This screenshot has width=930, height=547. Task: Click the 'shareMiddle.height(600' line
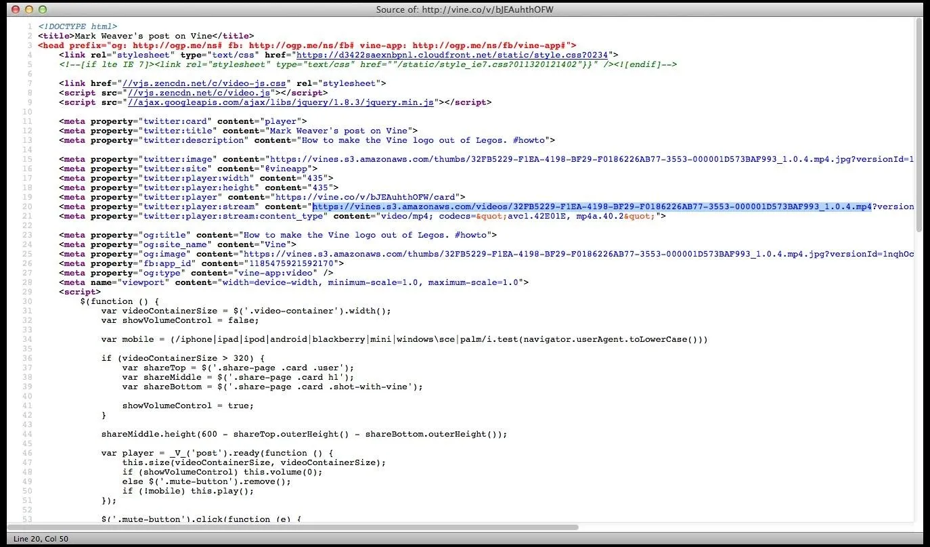(x=305, y=434)
